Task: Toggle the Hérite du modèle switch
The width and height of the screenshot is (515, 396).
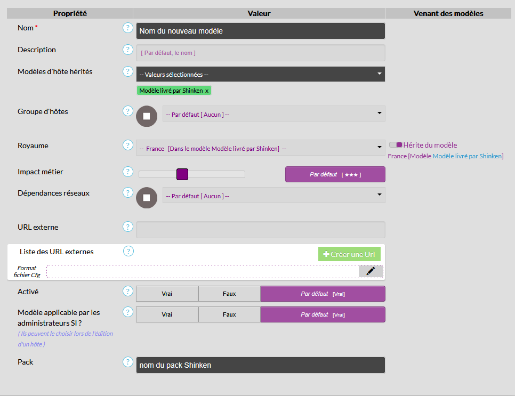Action: (x=396, y=145)
